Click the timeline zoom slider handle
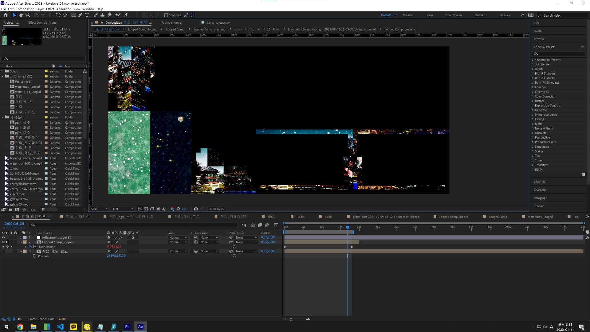Image resolution: width=590 pixels, height=332 pixels. pyautogui.click(x=291, y=319)
